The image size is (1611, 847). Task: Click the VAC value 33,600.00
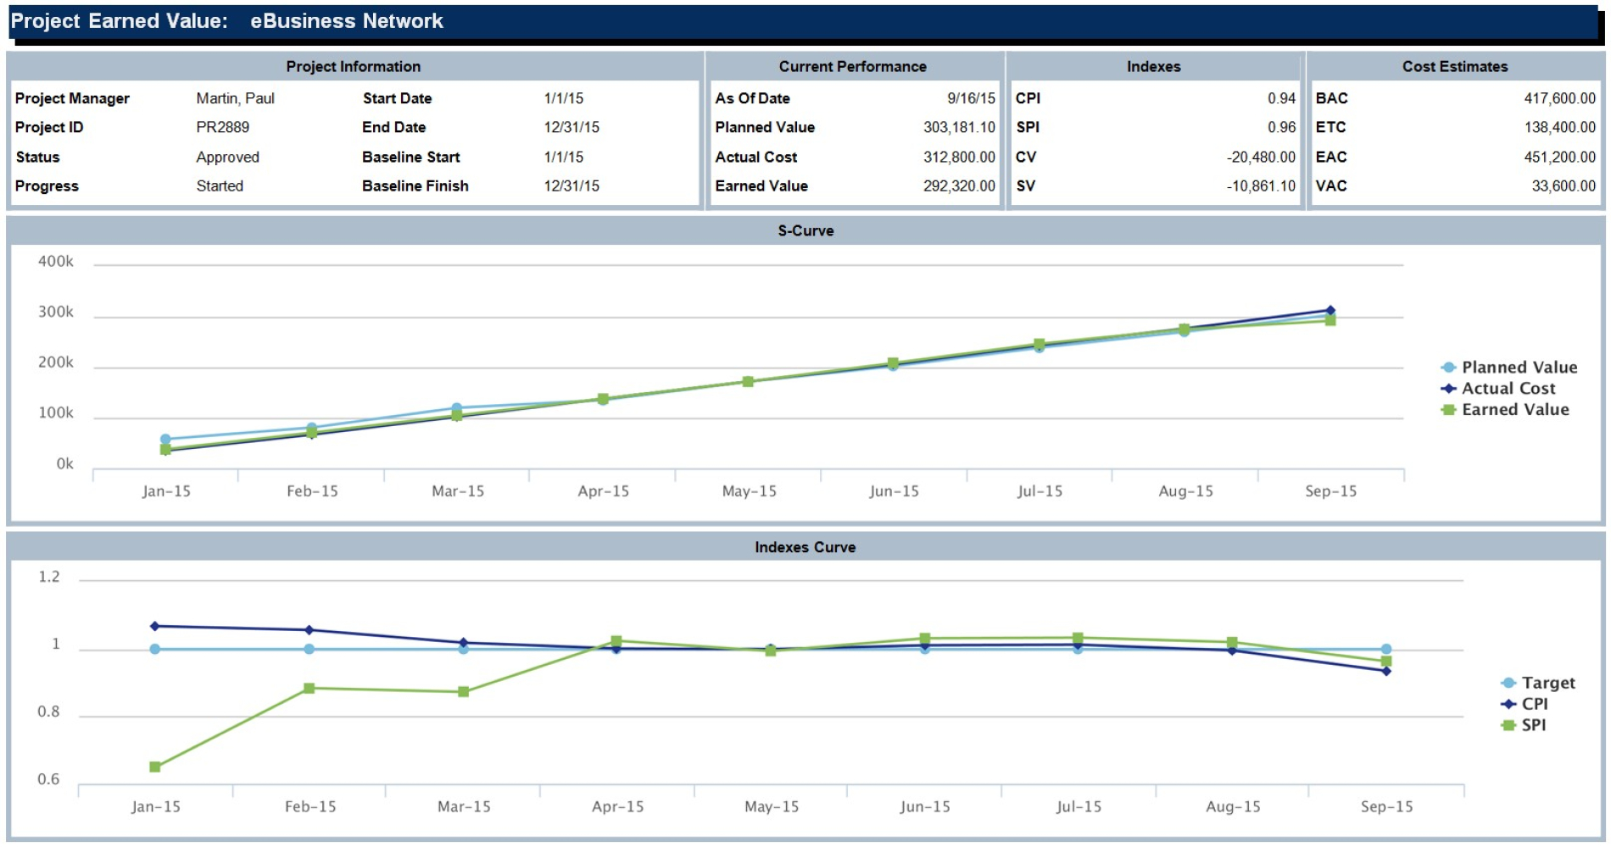pyautogui.click(x=1564, y=185)
